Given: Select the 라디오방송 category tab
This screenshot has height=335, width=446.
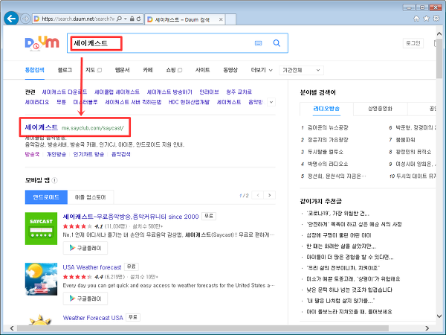Looking at the screenshot, I should click(326, 109).
